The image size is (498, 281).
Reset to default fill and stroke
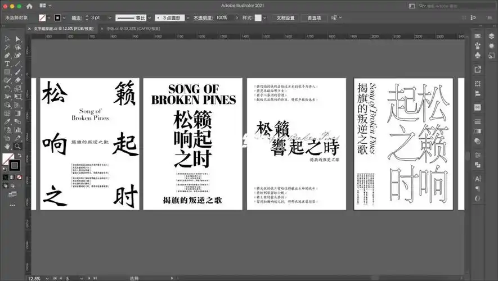4,169
